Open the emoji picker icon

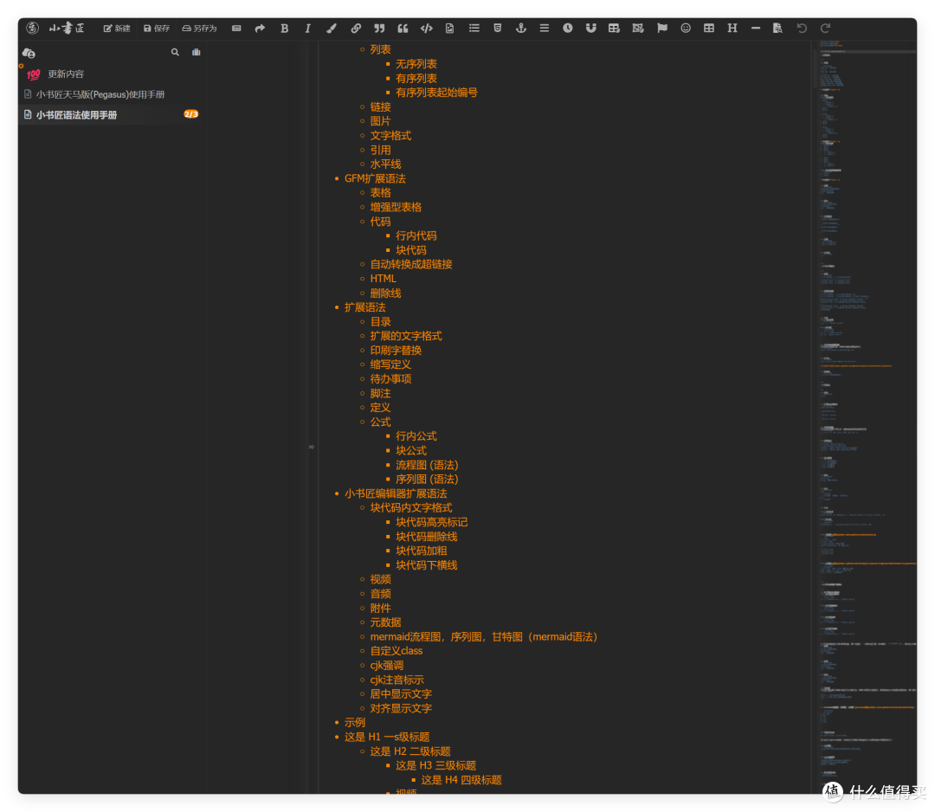(x=686, y=28)
